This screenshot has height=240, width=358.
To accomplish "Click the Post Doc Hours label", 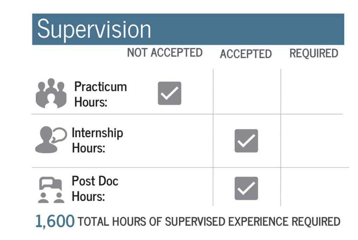I will (95, 189).
